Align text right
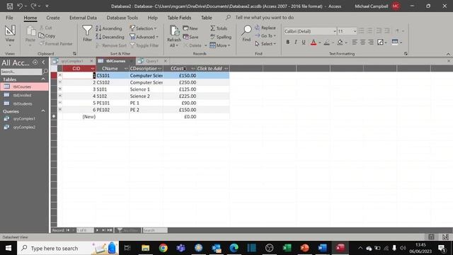Viewport: 453px width, 255px height. pos(371,42)
